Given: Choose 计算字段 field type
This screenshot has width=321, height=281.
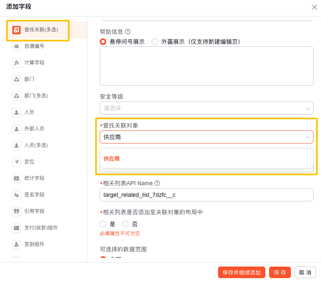Looking at the screenshot, I should (34, 62).
